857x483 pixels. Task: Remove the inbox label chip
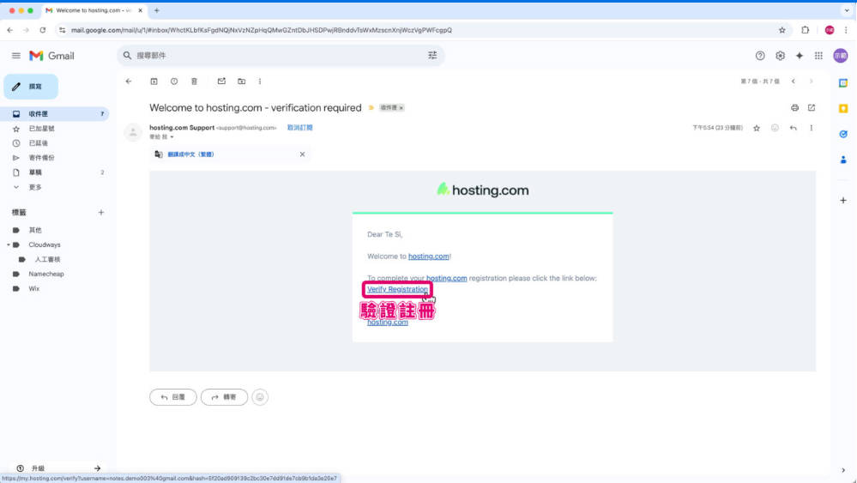click(x=401, y=108)
